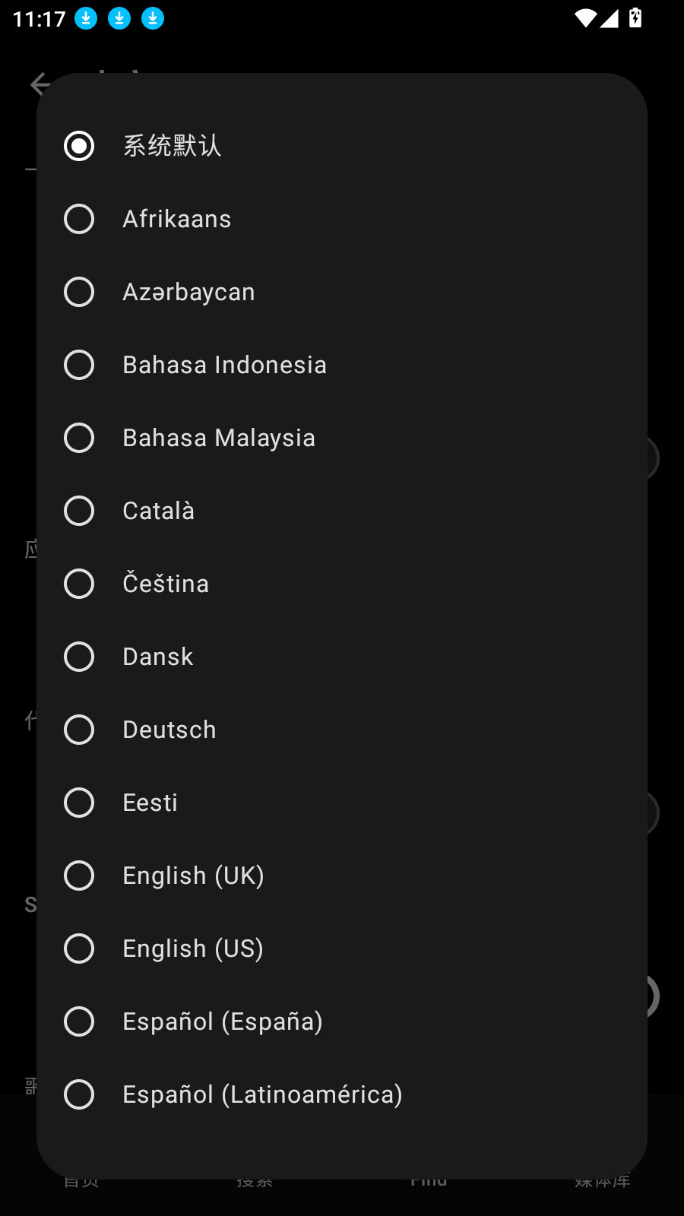The height and width of the screenshot is (1216, 684).
Task: Select Català radio button
Action: (x=79, y=511)
